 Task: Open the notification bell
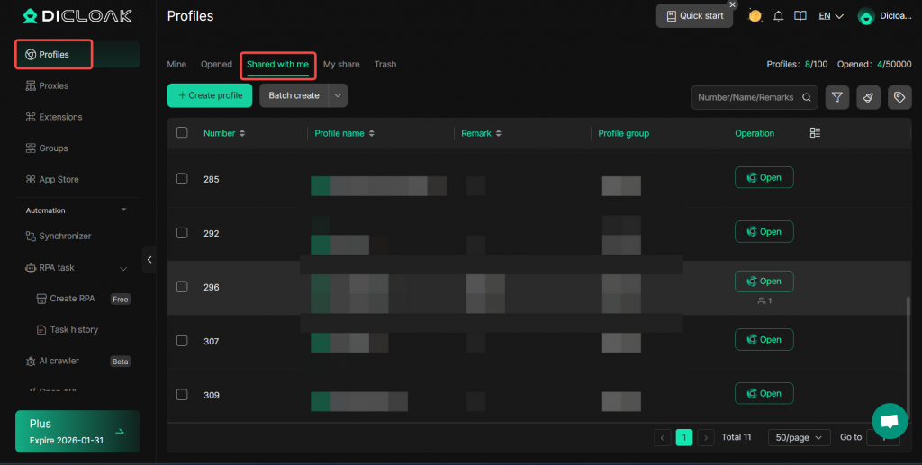tap(778, 16)
